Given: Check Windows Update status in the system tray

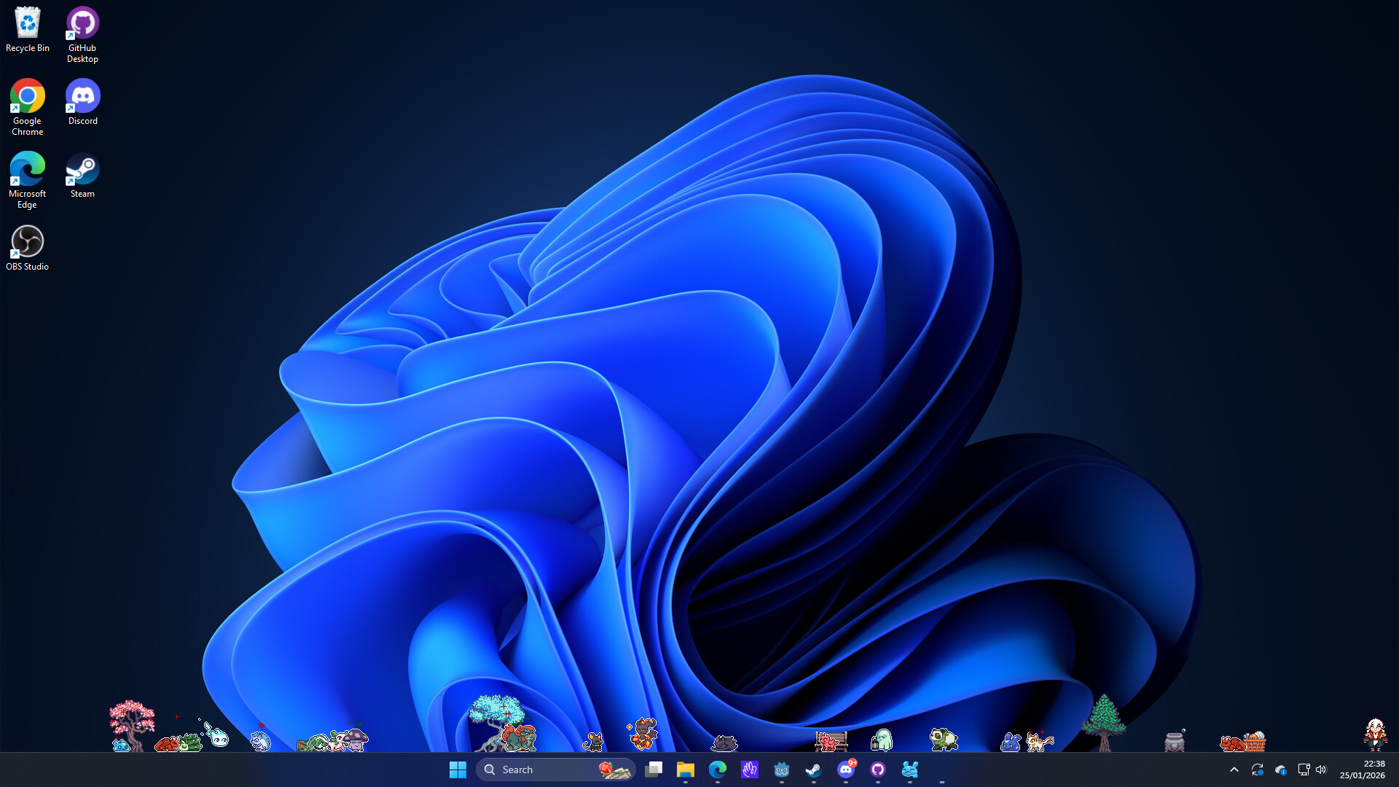Looking at the screenshot, I should [1258, 770].
